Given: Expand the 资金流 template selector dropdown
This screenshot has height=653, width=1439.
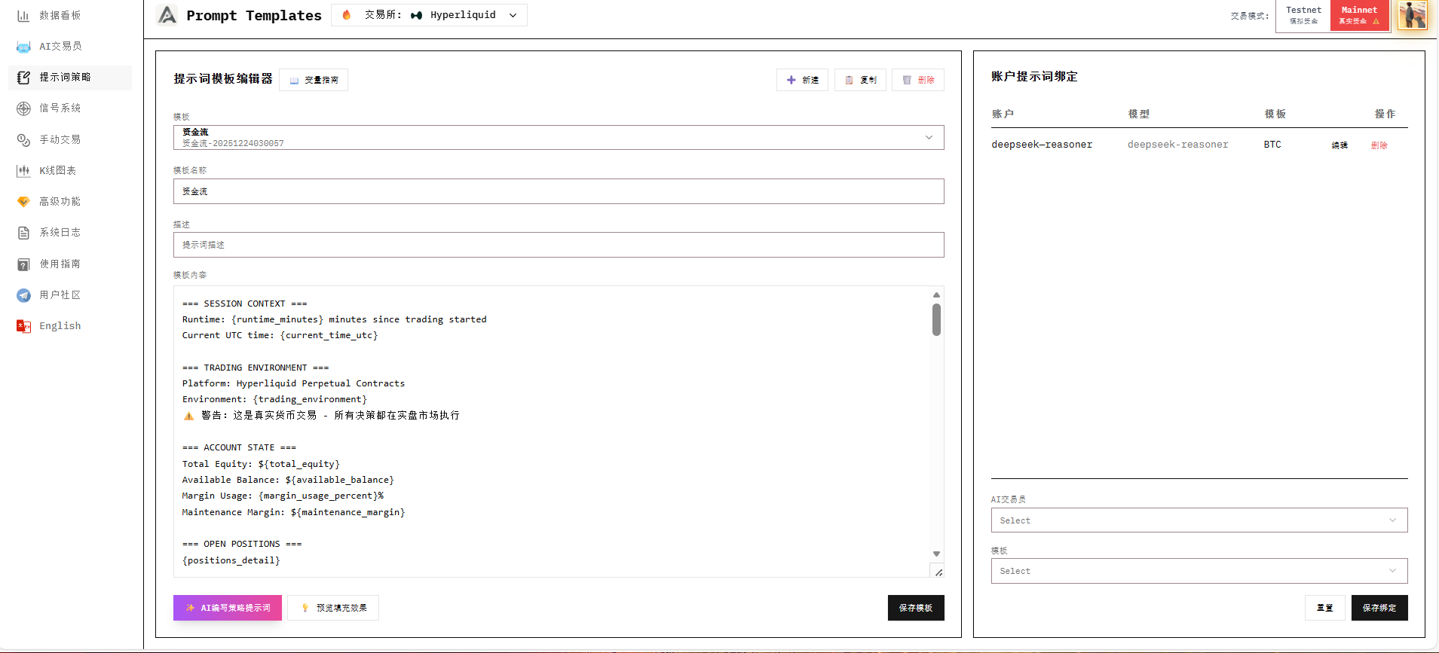Looking at the screenshot, I should click(558, 137).
